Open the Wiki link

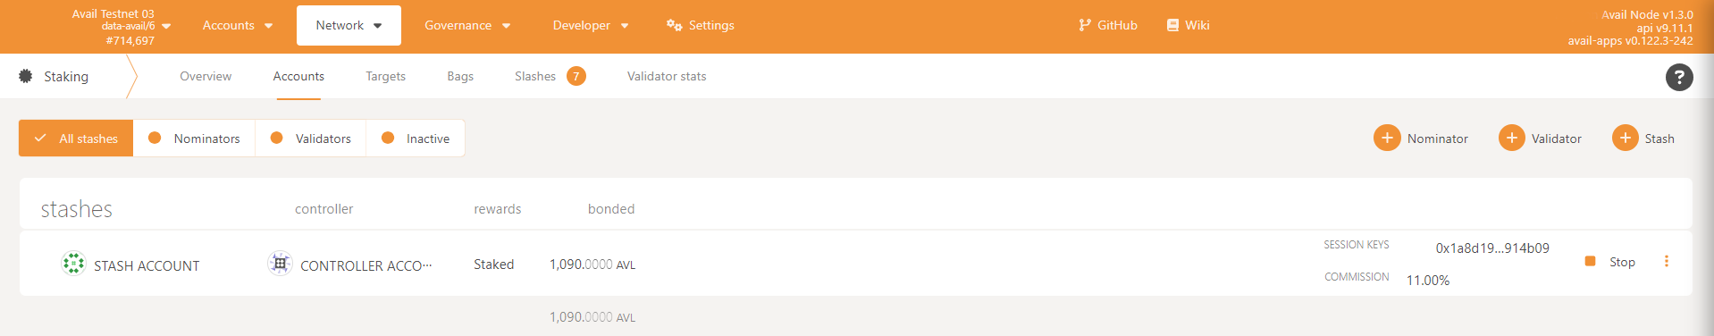coord(1188,25)
